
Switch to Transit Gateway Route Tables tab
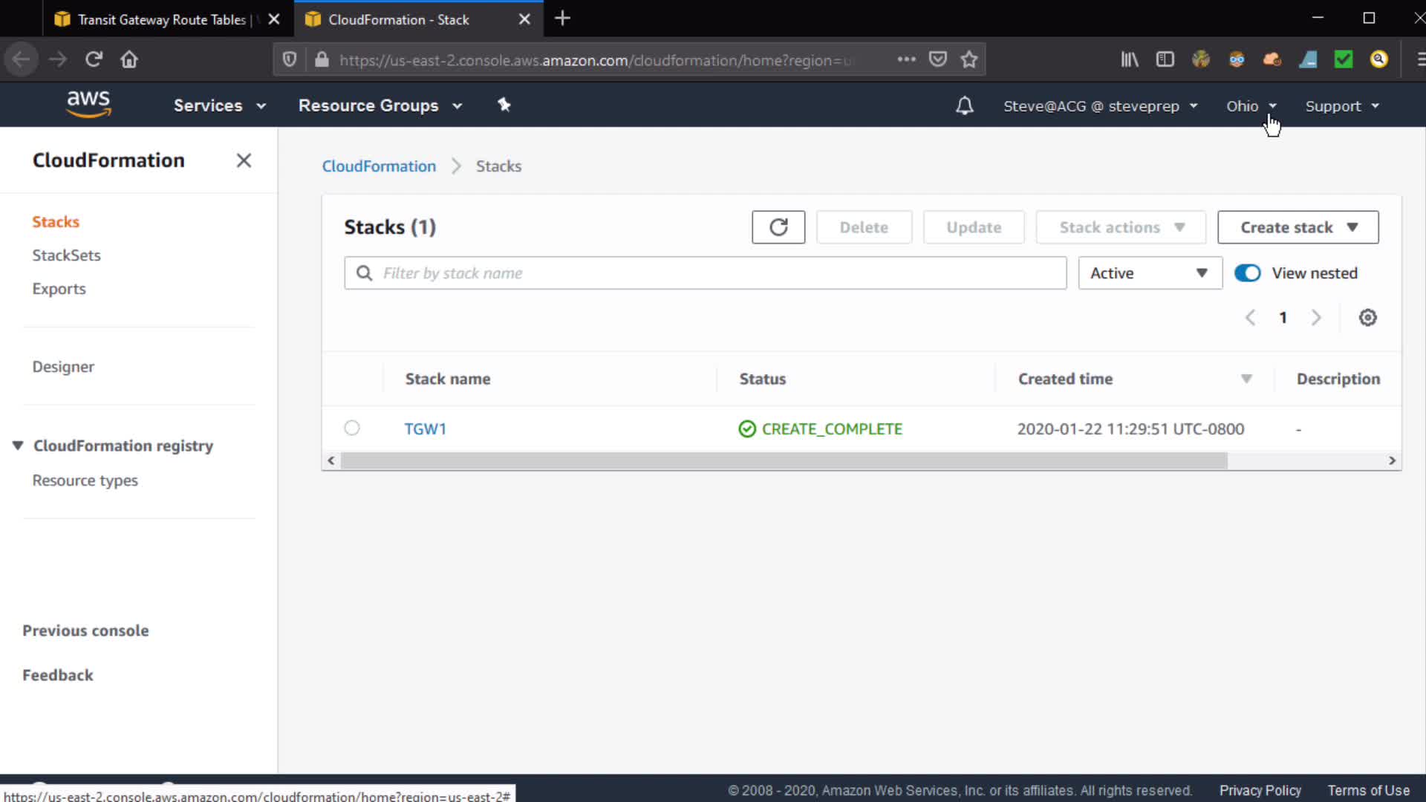coord(162,19)
